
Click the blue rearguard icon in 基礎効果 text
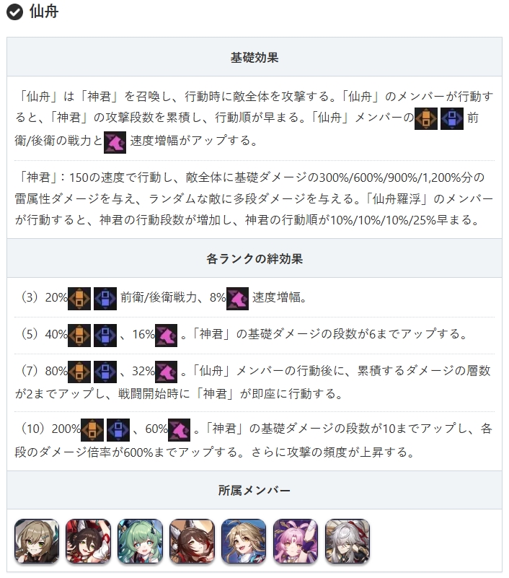click(x=452, y=118)
